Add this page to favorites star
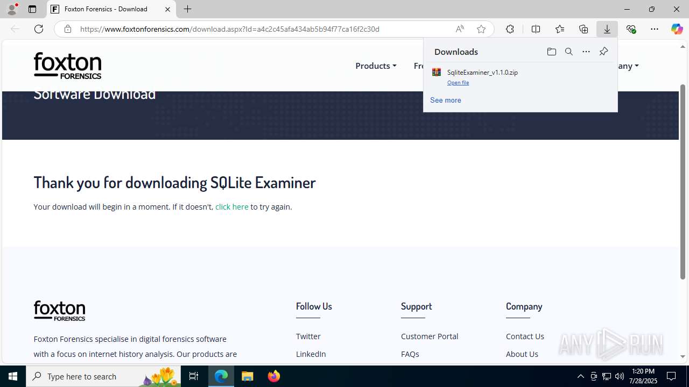The image size is (689, 387). coord(481,29)
